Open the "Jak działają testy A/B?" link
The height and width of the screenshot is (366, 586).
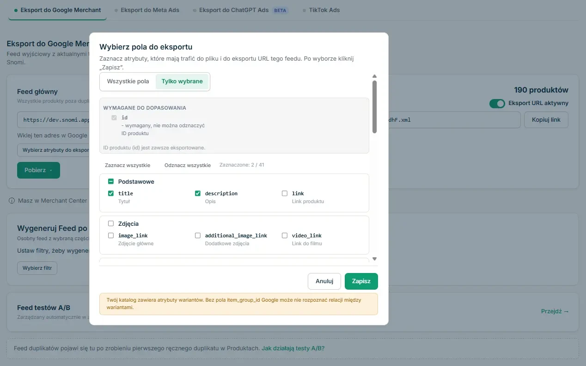coord(293,348)
